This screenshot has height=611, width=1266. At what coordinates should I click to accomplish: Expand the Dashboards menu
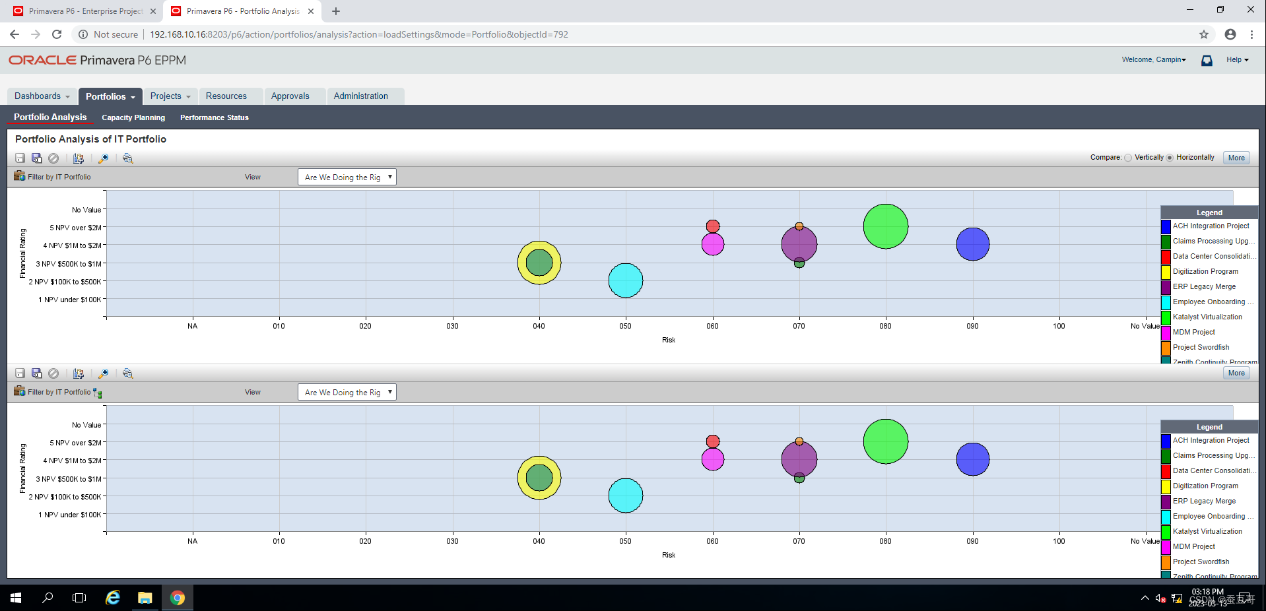tap(41, 96)
